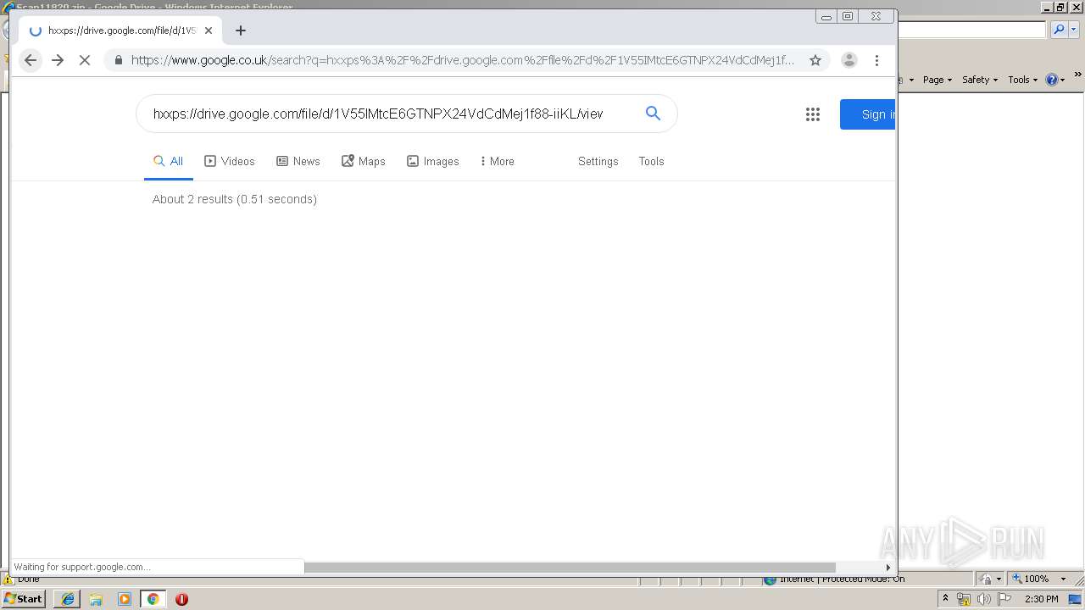Viewport: 1085px width, 610px height.
Task: Minimize the Chrome window
Action: click(826, 16)
